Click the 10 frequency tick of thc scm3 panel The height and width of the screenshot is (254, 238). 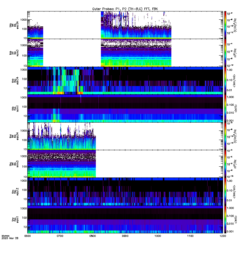25,177
